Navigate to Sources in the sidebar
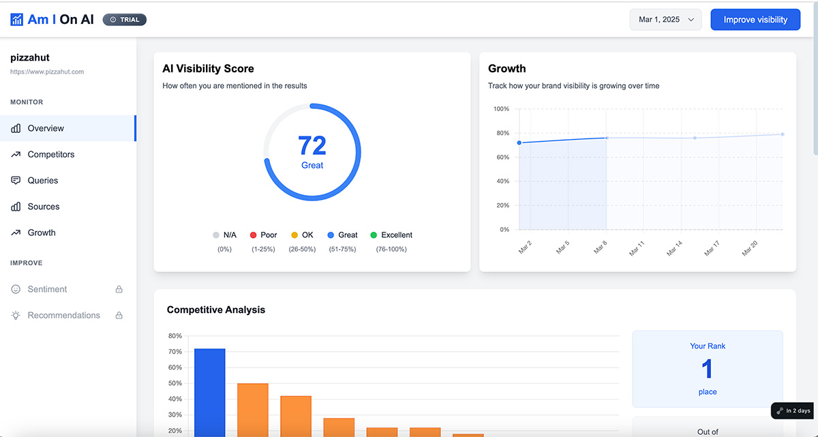 point(68,207)
